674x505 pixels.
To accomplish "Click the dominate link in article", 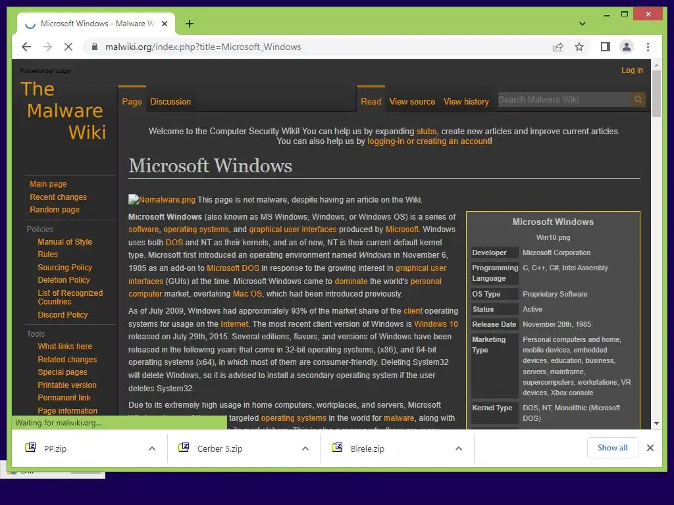I will pos(351,281).
